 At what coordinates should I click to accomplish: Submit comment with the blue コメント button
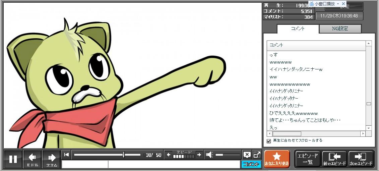click(x=251, y=164)
